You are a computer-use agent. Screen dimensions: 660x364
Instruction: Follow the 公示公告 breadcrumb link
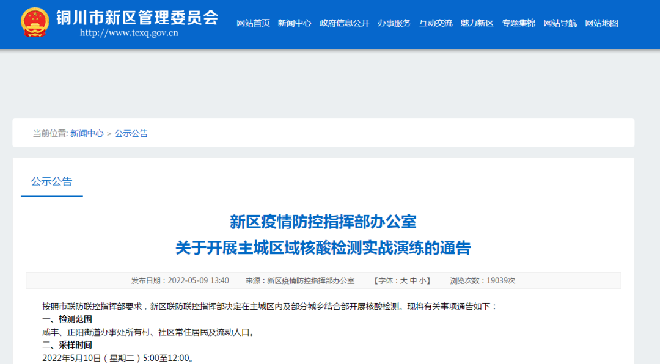(131, 133)
